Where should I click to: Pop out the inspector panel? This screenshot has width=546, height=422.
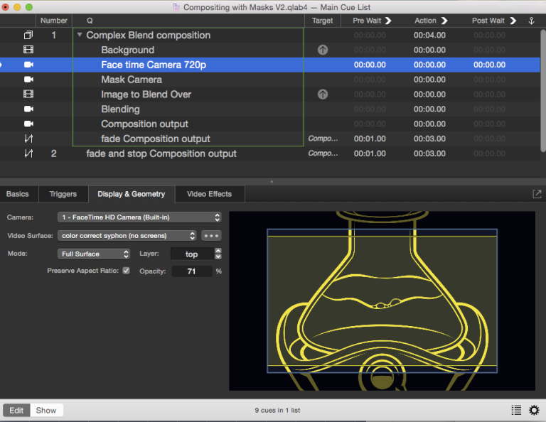pyautogui.click(x=537, y=194)
